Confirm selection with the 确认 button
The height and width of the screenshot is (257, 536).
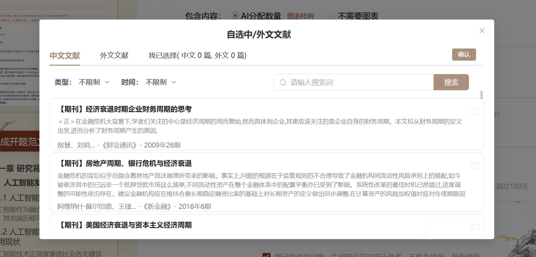pyautogui.click(x=464, y=55)
